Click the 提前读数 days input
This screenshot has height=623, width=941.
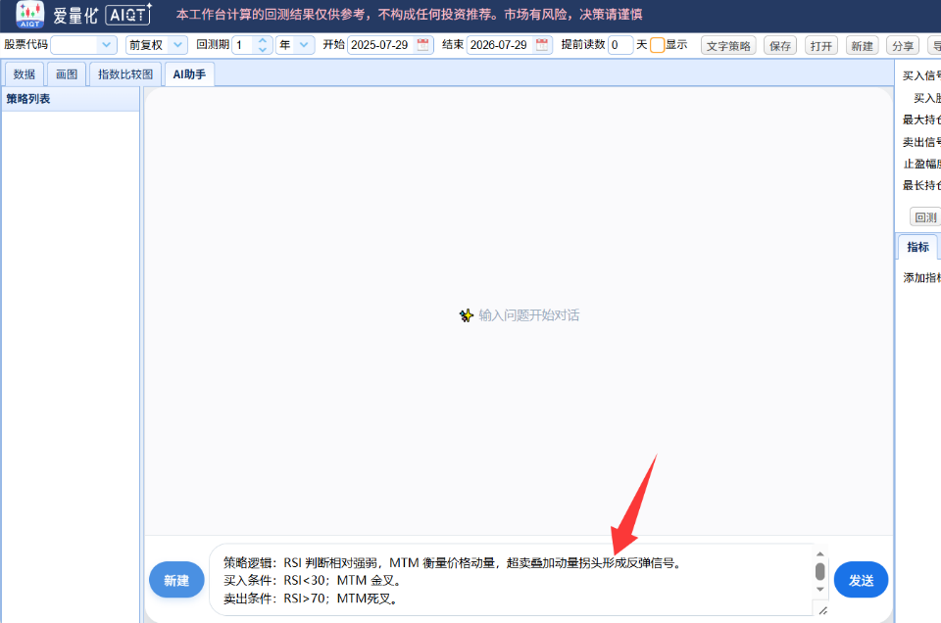point(620,45)
